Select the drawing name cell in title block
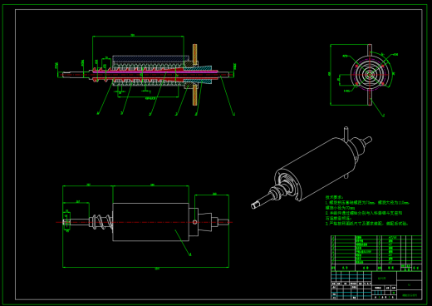This screenshot has width=432, height=306. coord(410,295)
